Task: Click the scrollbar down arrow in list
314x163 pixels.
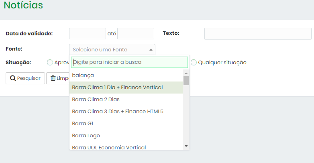Action: [x=186, y=146]
